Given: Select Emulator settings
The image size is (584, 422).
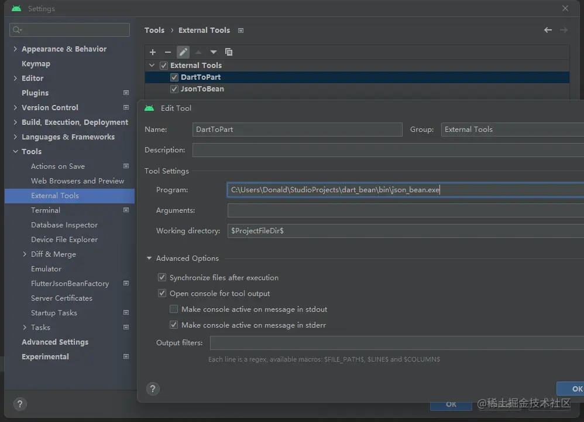Looking at the screenshot, I should tap(46, 268).
